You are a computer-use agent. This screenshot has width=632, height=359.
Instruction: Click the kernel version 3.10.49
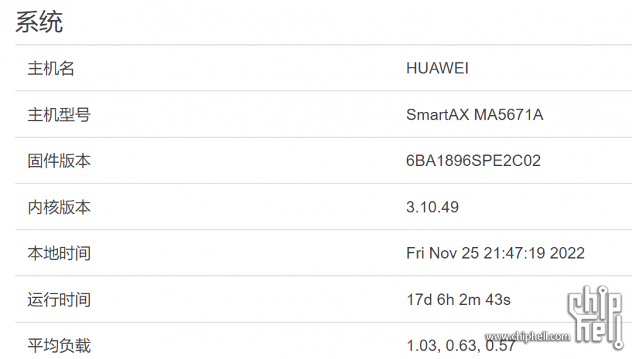click(433, 207)
